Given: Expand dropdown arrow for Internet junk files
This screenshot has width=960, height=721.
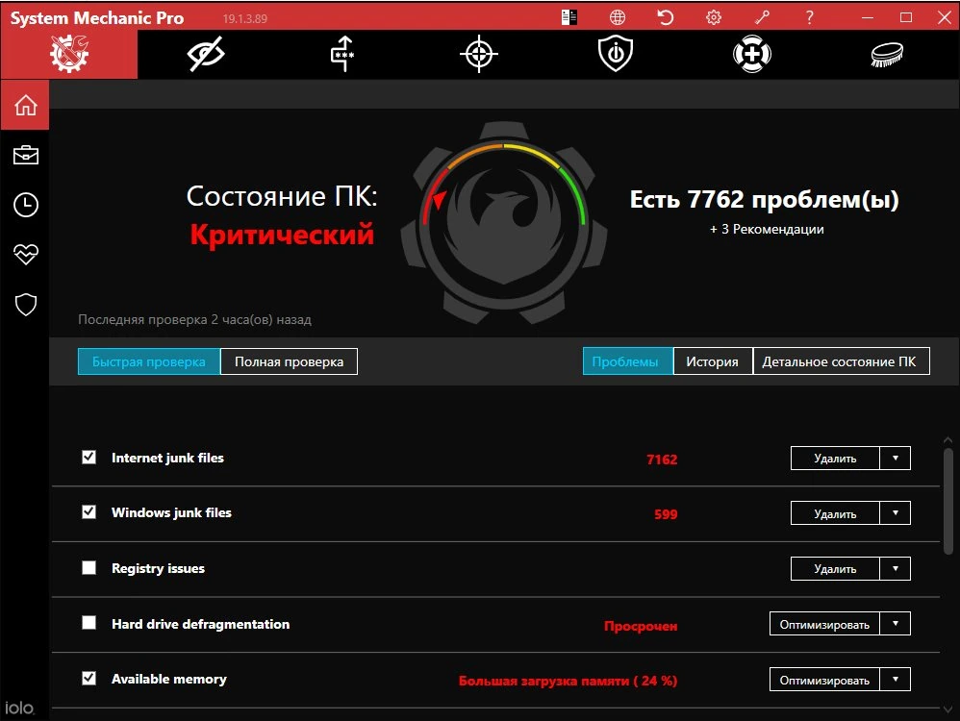Looking at the screenshot, I should (896, 458).
